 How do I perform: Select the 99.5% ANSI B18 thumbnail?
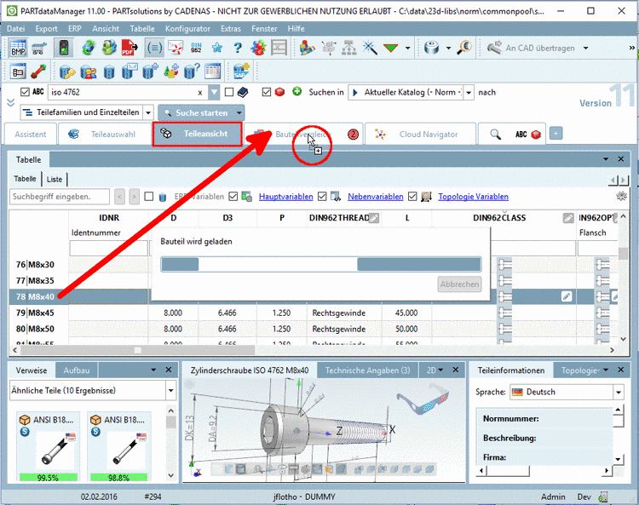click(x=48, y=446)
